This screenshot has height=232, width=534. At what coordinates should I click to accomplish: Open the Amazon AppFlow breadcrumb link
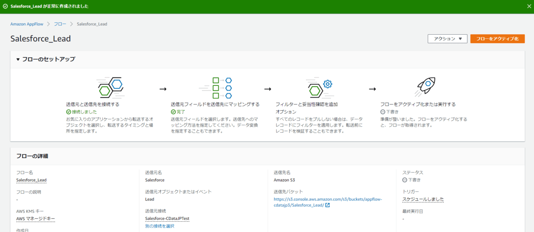[x=27, y=24]
